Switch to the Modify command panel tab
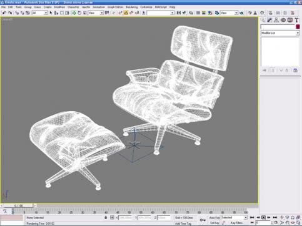 click(269, 20)
